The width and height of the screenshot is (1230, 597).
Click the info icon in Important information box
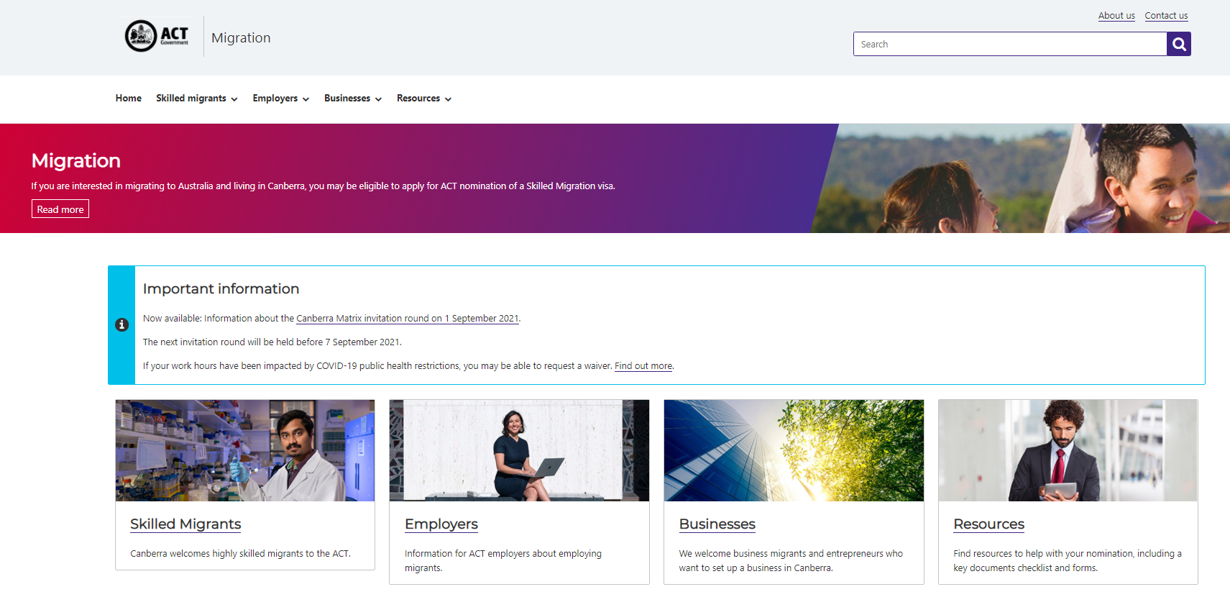[121, 325]
